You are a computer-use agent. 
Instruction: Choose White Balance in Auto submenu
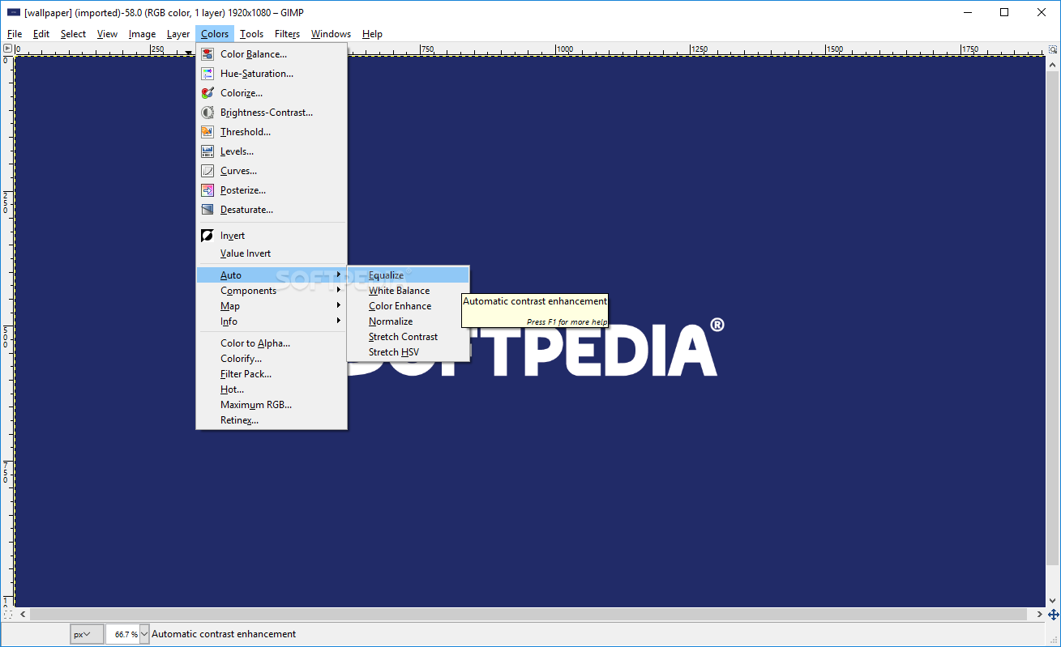408,291
